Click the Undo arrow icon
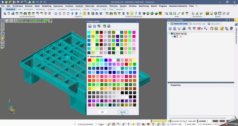 37,2
